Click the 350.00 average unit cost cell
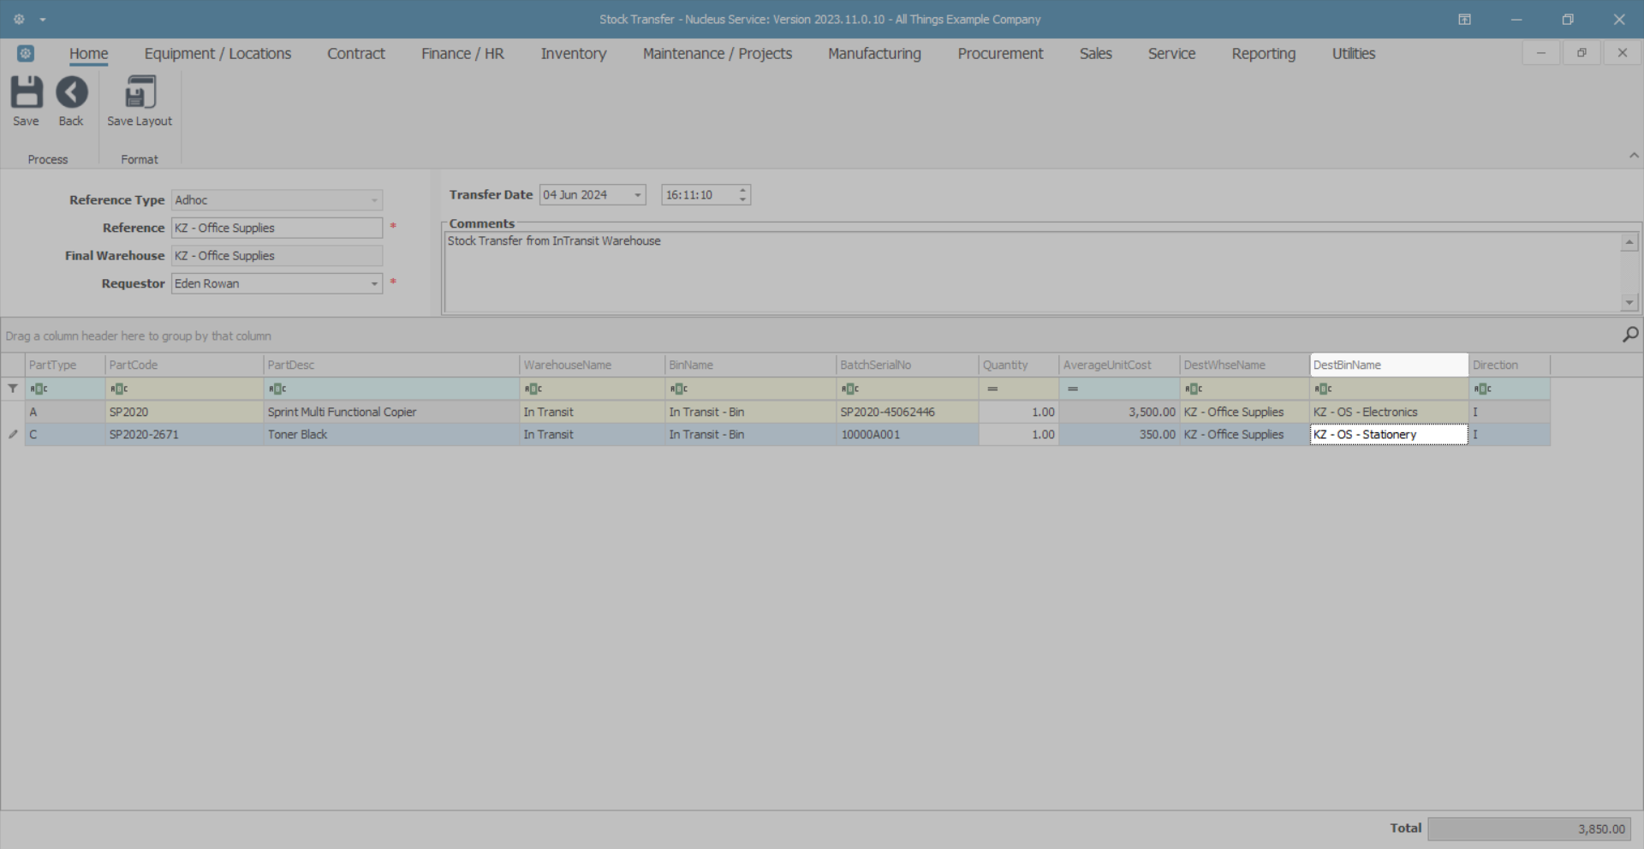1644x849 pixels. (x=1119, y=435)
